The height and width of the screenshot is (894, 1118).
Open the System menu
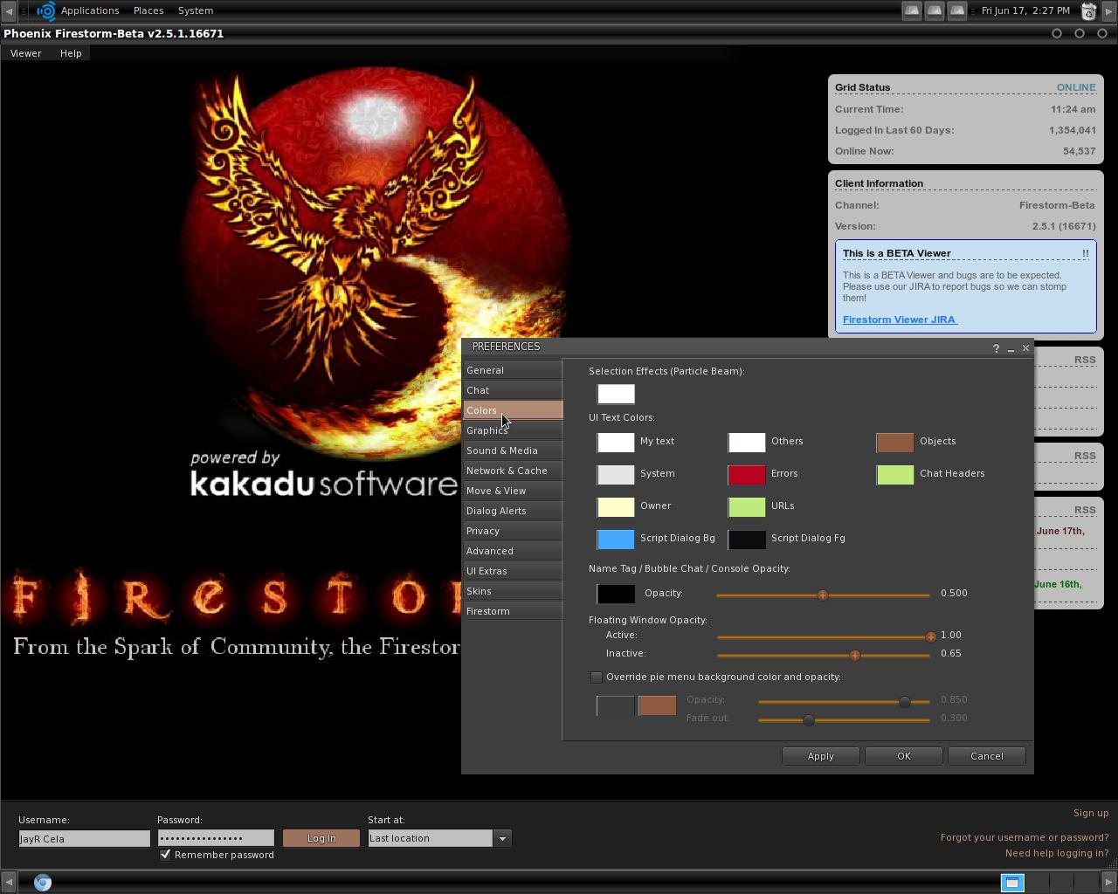click(196, 10)
